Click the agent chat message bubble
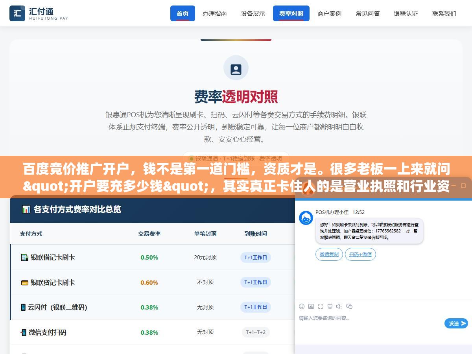 click(369, 231)
